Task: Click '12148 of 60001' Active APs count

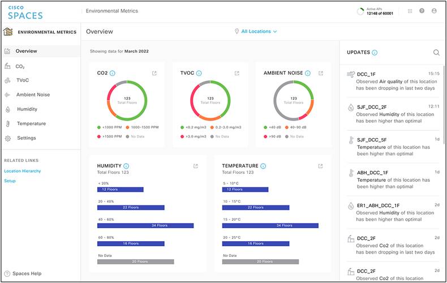Action: point(380,14)
